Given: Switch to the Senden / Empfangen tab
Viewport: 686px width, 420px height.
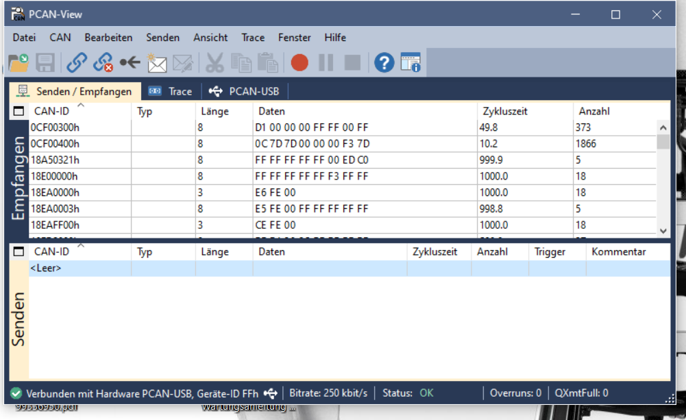Looking at the screenshot, I should pos(75,91).
